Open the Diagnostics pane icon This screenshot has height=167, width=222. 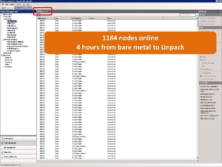point(2,152)
